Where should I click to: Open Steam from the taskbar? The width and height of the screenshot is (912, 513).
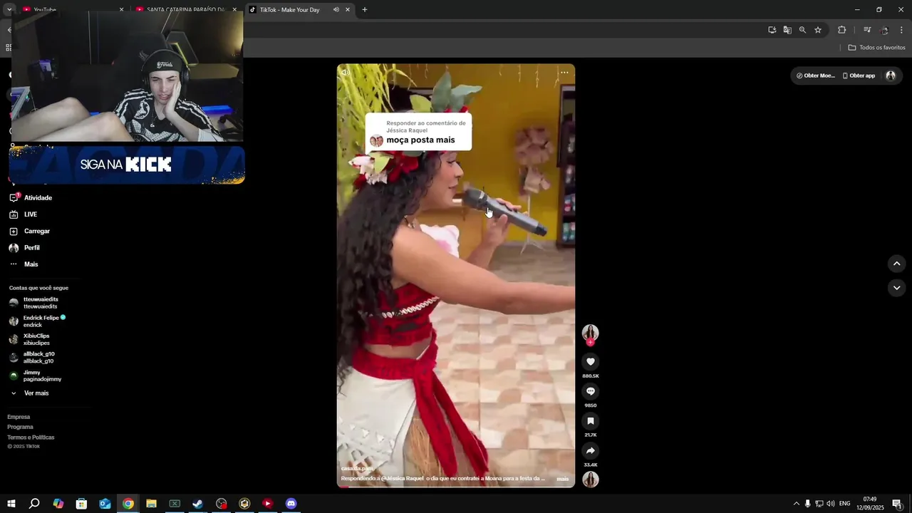click(x=197, y=504)
